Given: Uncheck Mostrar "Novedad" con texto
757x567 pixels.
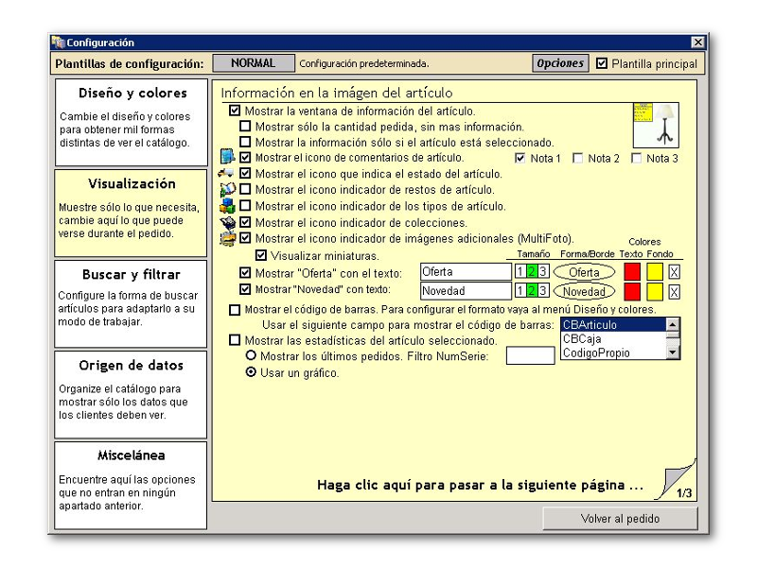Looking at the screenshot, I should coord(245,289).
